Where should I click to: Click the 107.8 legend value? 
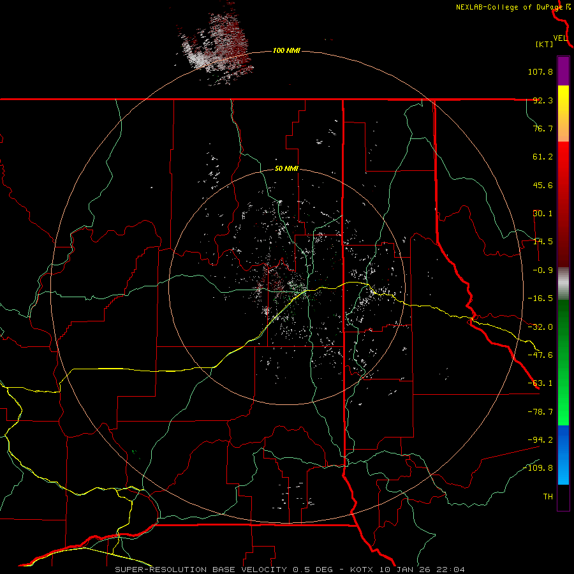[x=540, y=71]
